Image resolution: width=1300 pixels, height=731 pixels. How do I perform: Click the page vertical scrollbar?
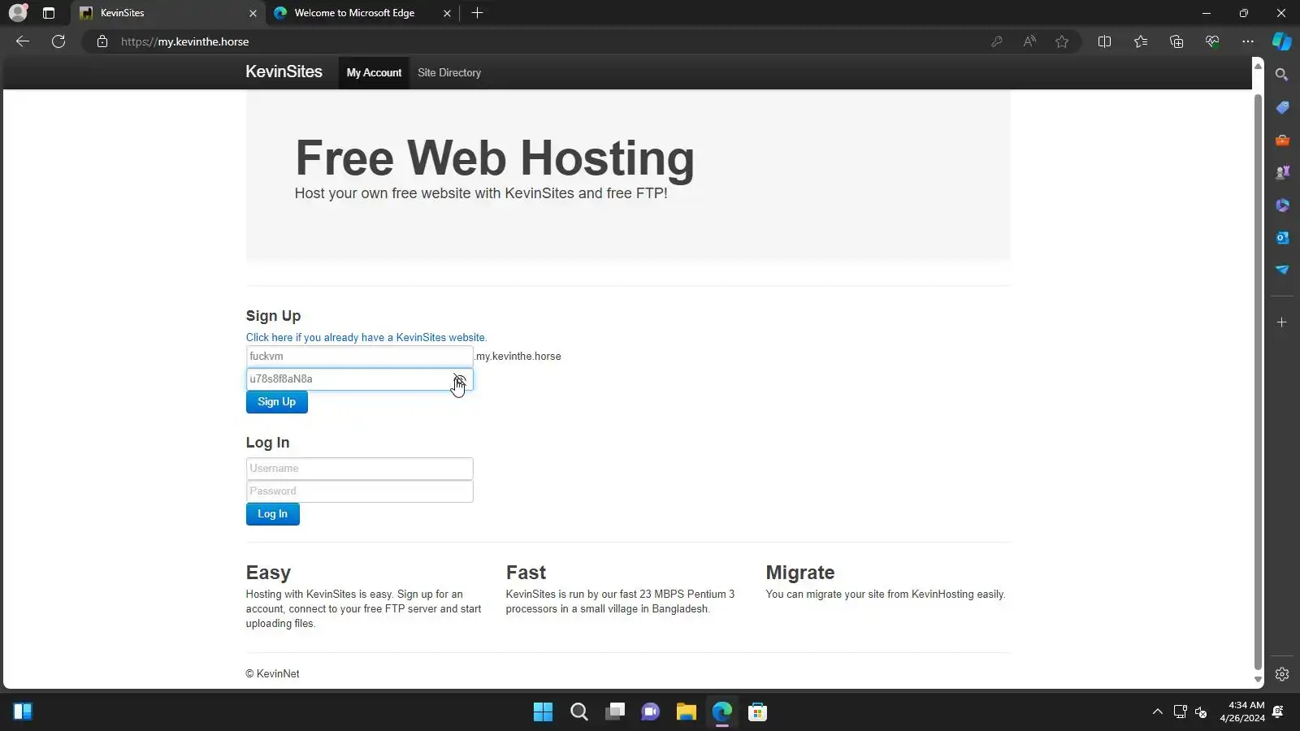point(1258,382)
